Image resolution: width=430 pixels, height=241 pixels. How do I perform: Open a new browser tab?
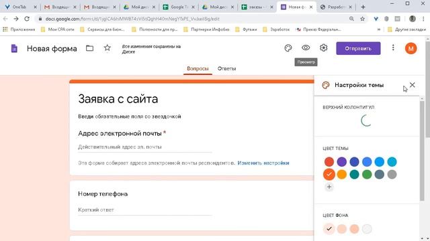tap(363, 7)
